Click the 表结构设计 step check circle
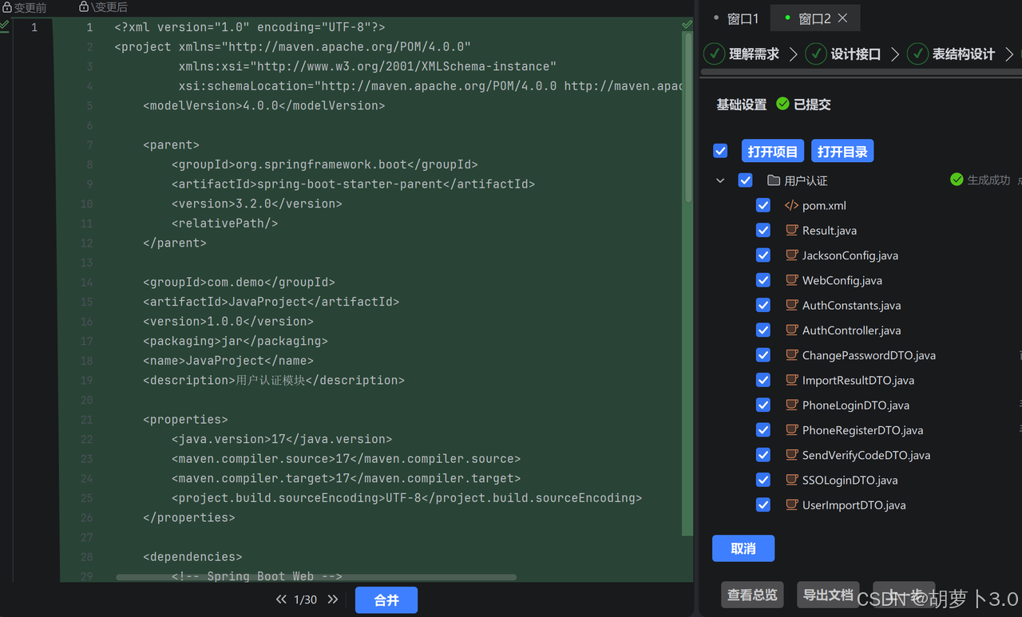1022x617 pixels. click(x=917, y=53)
